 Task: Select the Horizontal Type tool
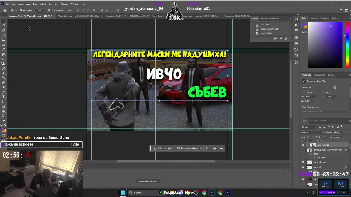(3, 97)
